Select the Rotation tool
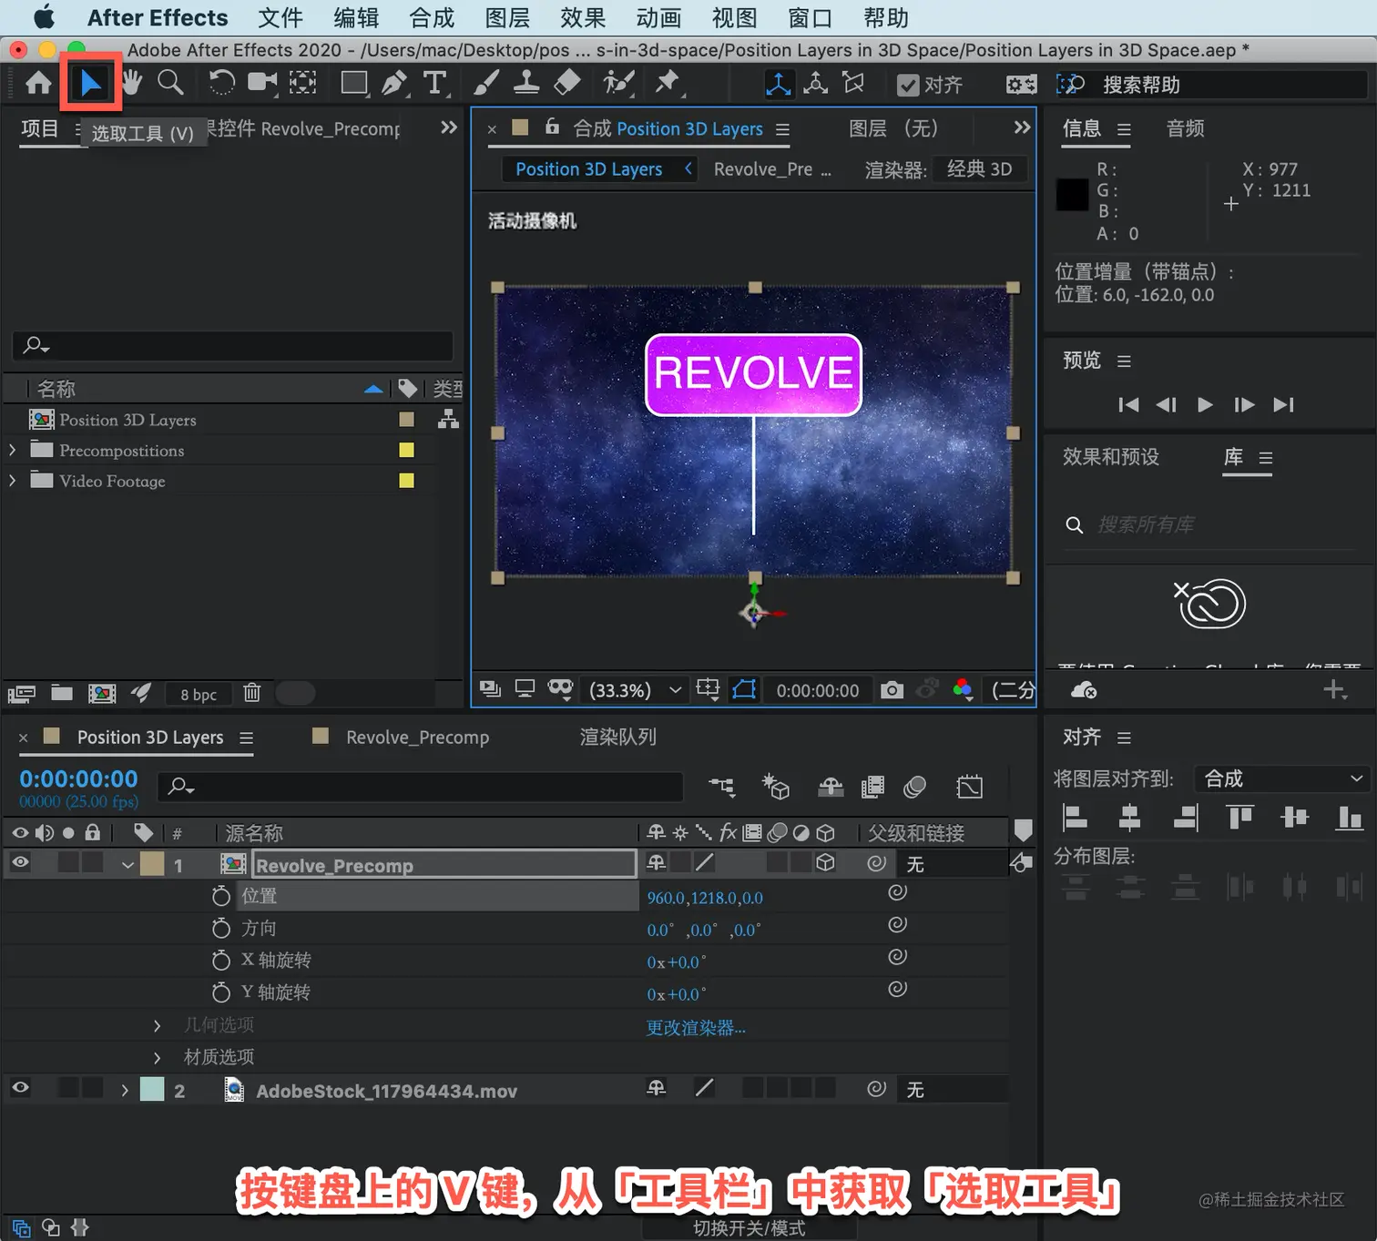Screen dimensions: 1377x1241 pos(221,83)
